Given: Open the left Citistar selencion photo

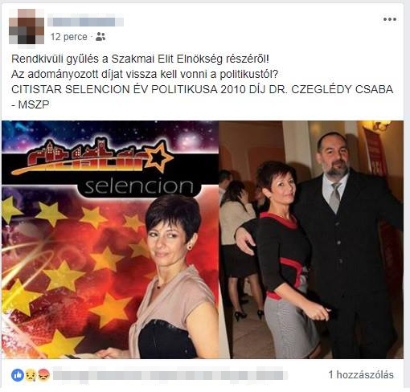Looking at the screenshot, I should [x=110, y=239].
